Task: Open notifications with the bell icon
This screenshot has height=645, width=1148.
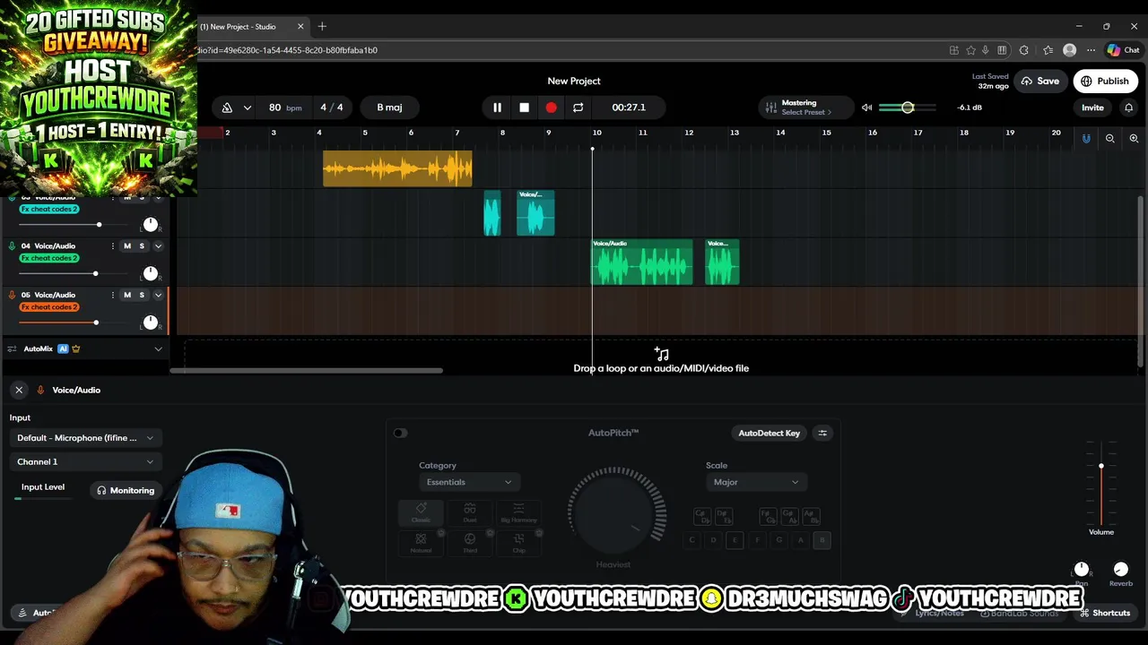Action: tap(1128, 107)
